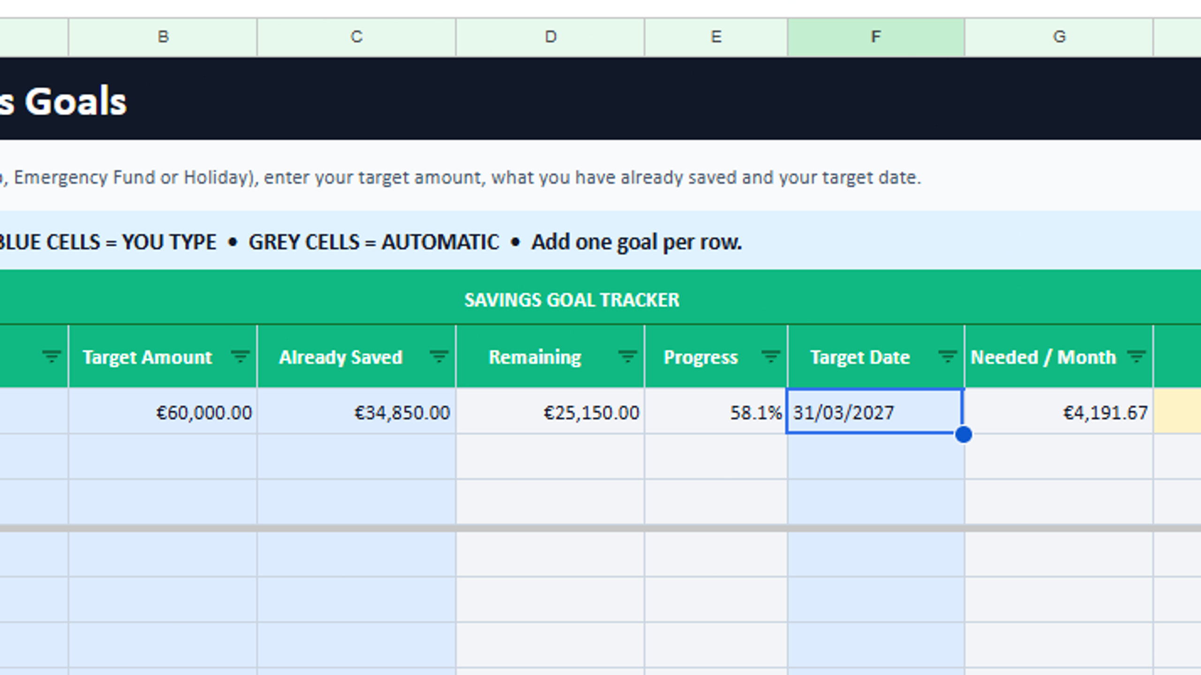This screenshot has height=675, width=1201.
Task: Click the 'GREY CELLS = AUTOMATIC' text
Action: click(x=373, y=242)
